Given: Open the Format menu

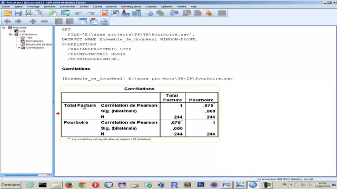Looking at the screenshot, I should (97, 7).
